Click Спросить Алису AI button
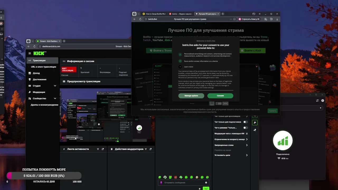Screen dimensions: 338x190 click(249, 19)
